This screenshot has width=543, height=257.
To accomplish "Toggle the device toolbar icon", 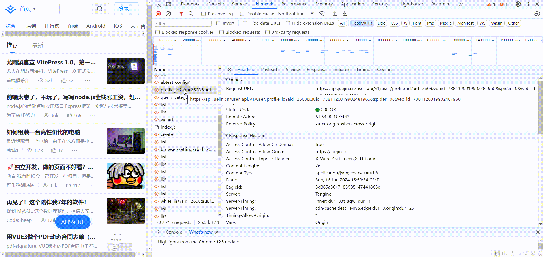I will [168, 4].
